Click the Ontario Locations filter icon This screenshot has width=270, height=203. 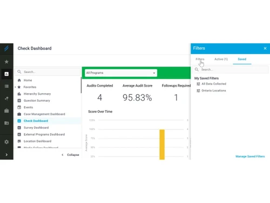coord(198,90)
